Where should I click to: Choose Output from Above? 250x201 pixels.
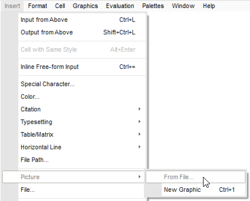47,32
